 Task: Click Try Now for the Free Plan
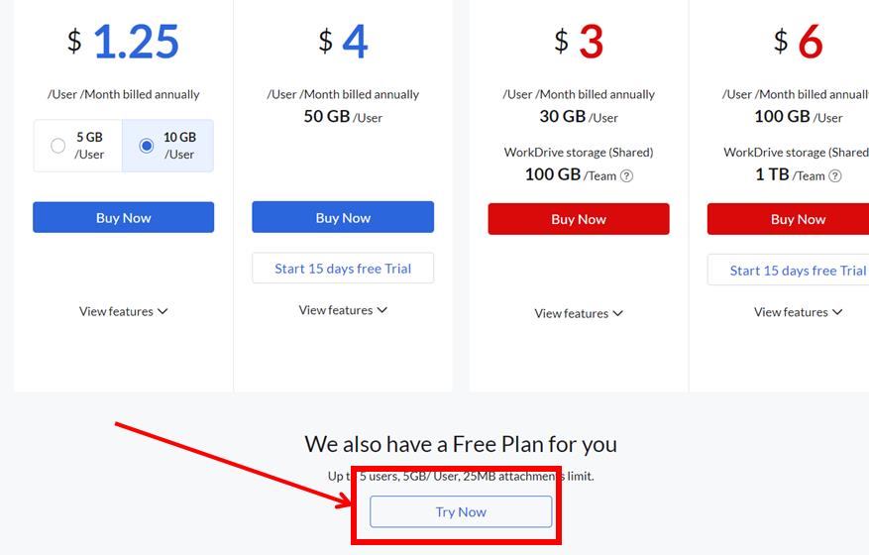click(x=461, y=511)
